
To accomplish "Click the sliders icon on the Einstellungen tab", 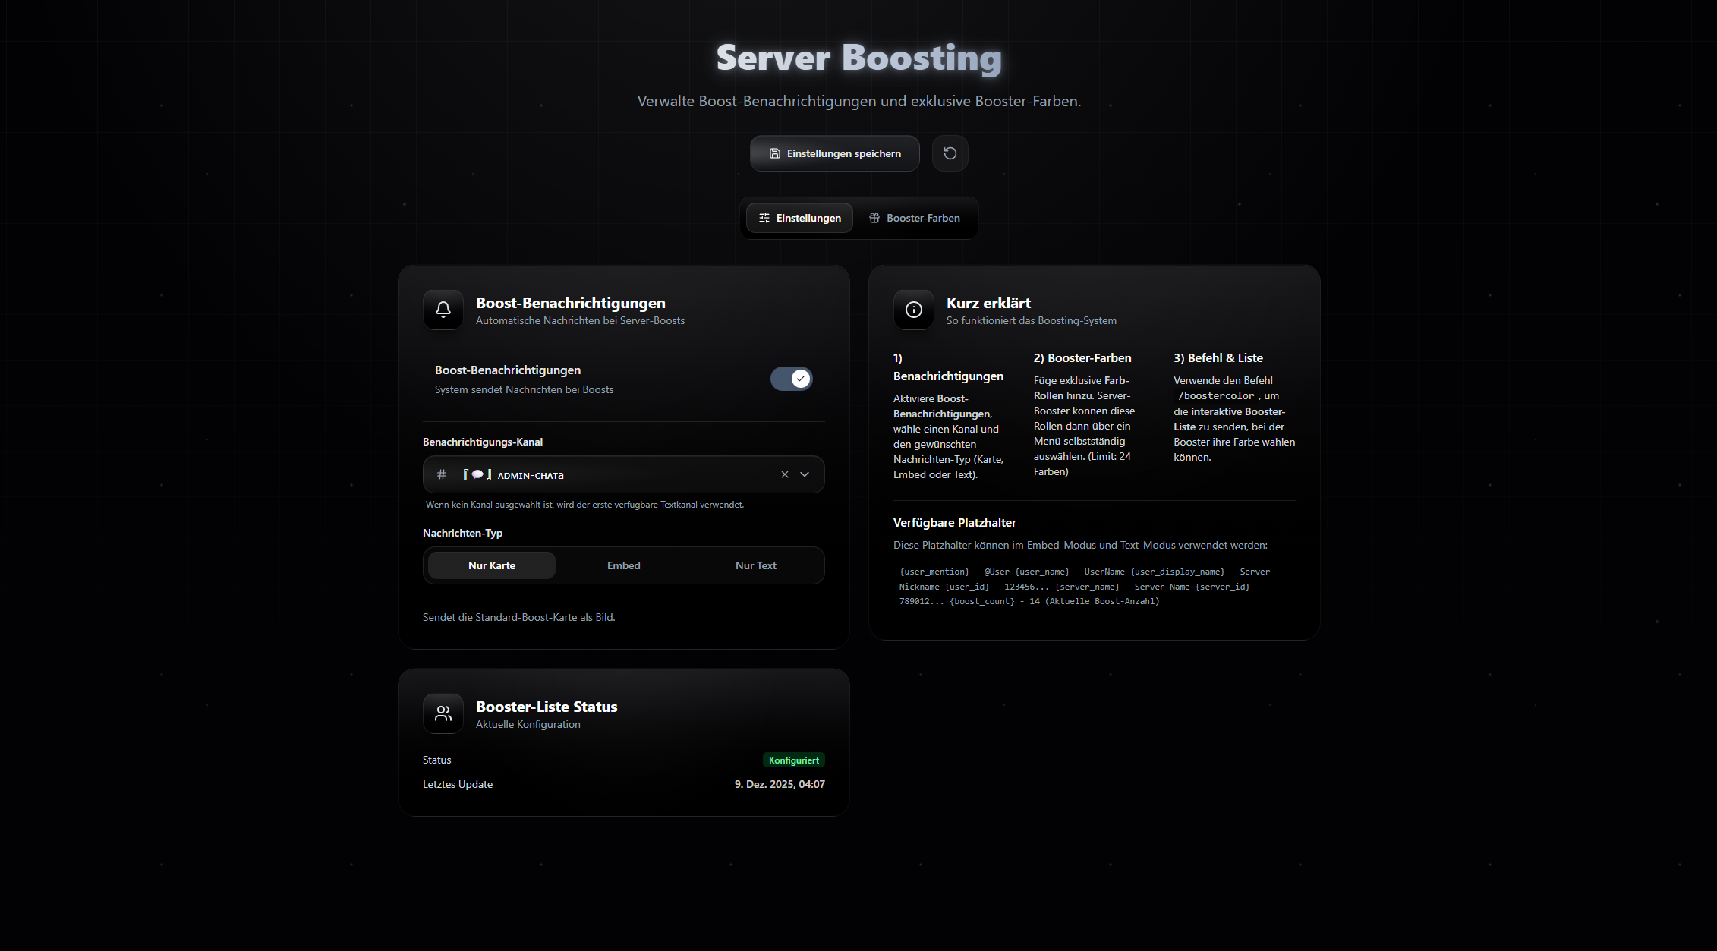I will pyautogui.click(x=764, y=218).
